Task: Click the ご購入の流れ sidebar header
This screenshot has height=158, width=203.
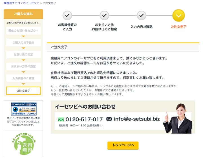Action: [x=23, y=14]
